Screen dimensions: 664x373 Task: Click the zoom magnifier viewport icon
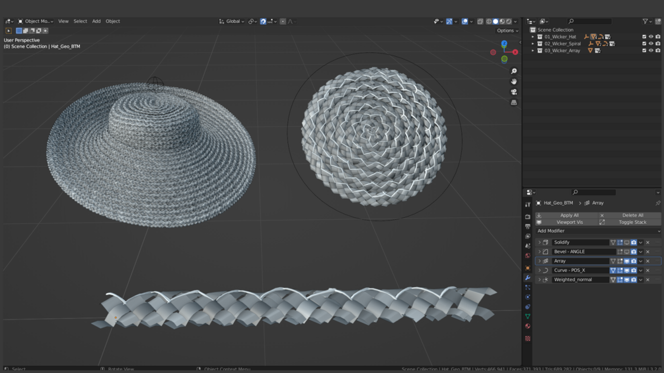coord(513,71)
